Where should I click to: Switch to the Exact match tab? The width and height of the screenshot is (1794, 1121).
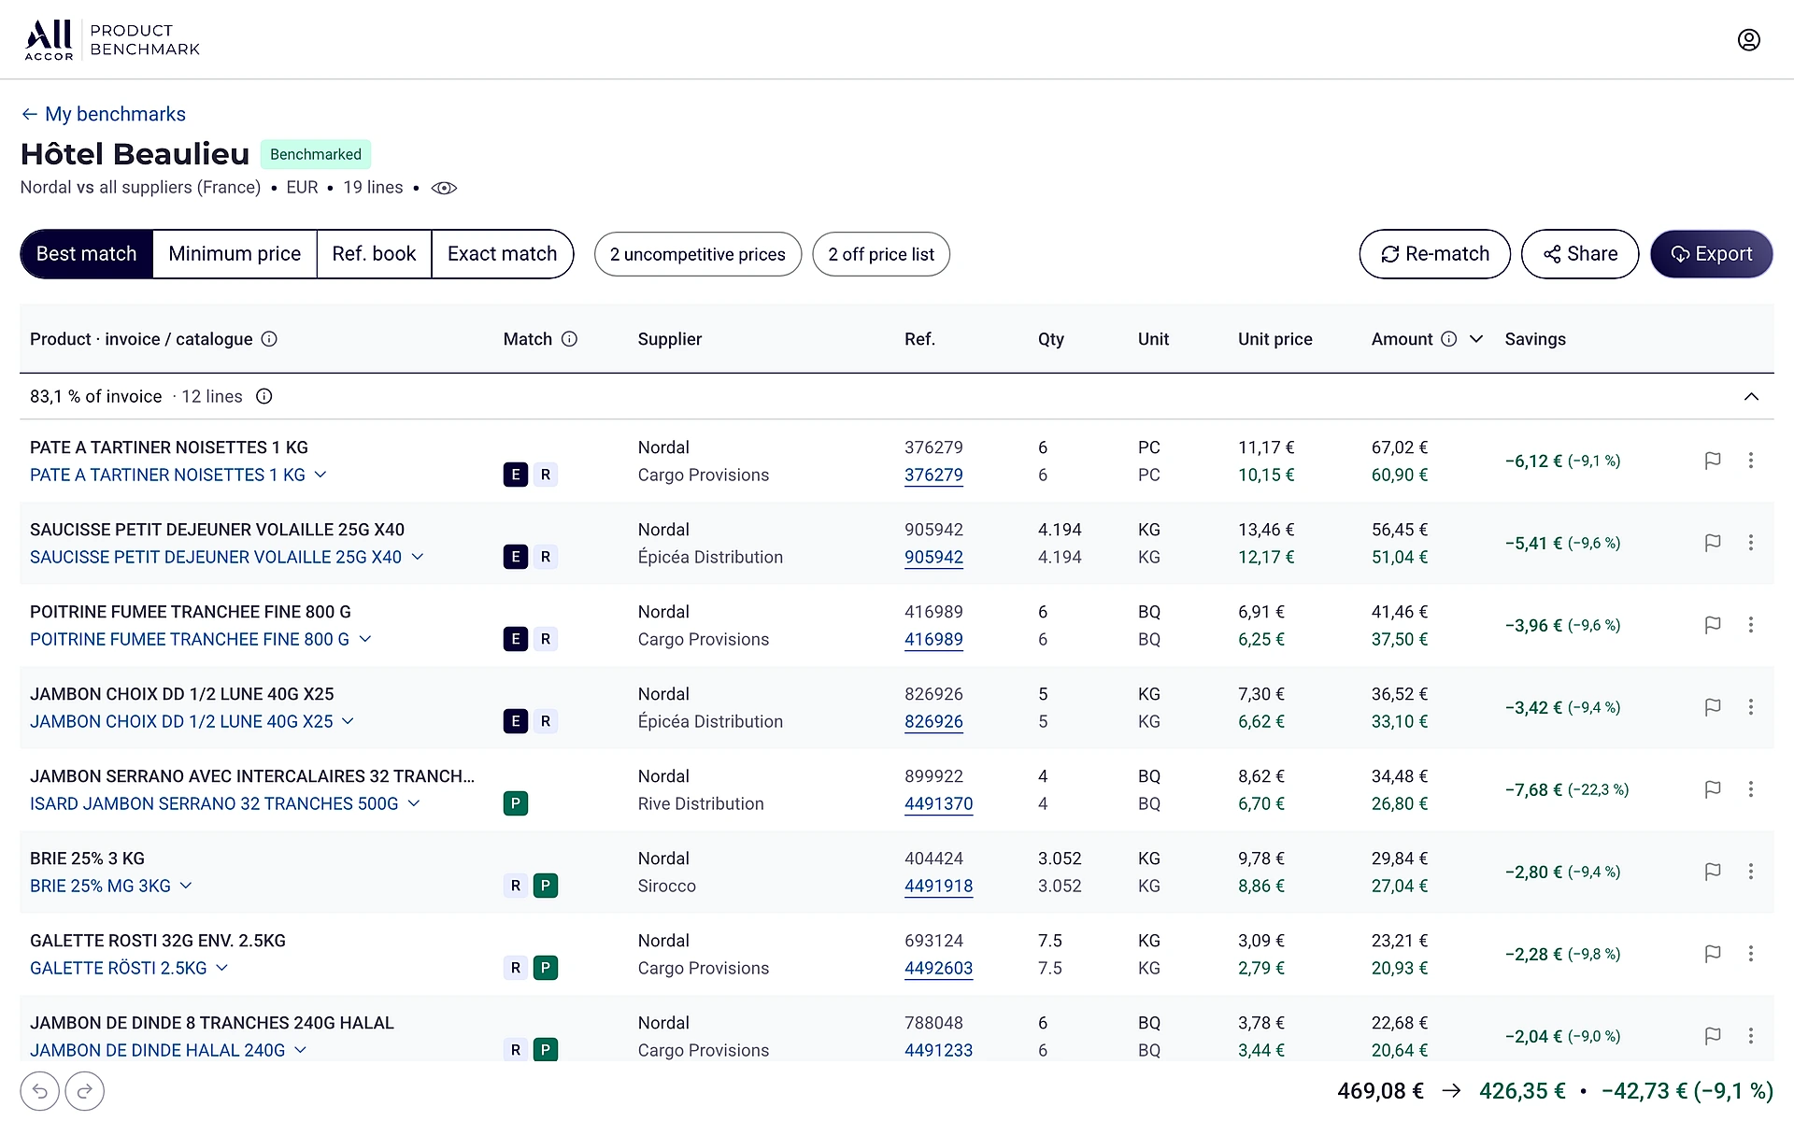click(x=503, y=254)
